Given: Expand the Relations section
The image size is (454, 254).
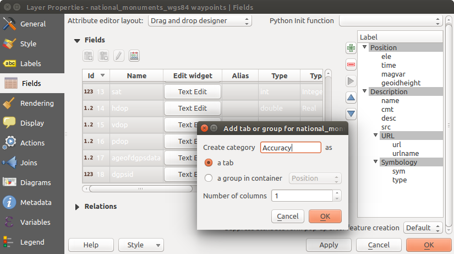Looking at the screenshot, I should (78, 207).
